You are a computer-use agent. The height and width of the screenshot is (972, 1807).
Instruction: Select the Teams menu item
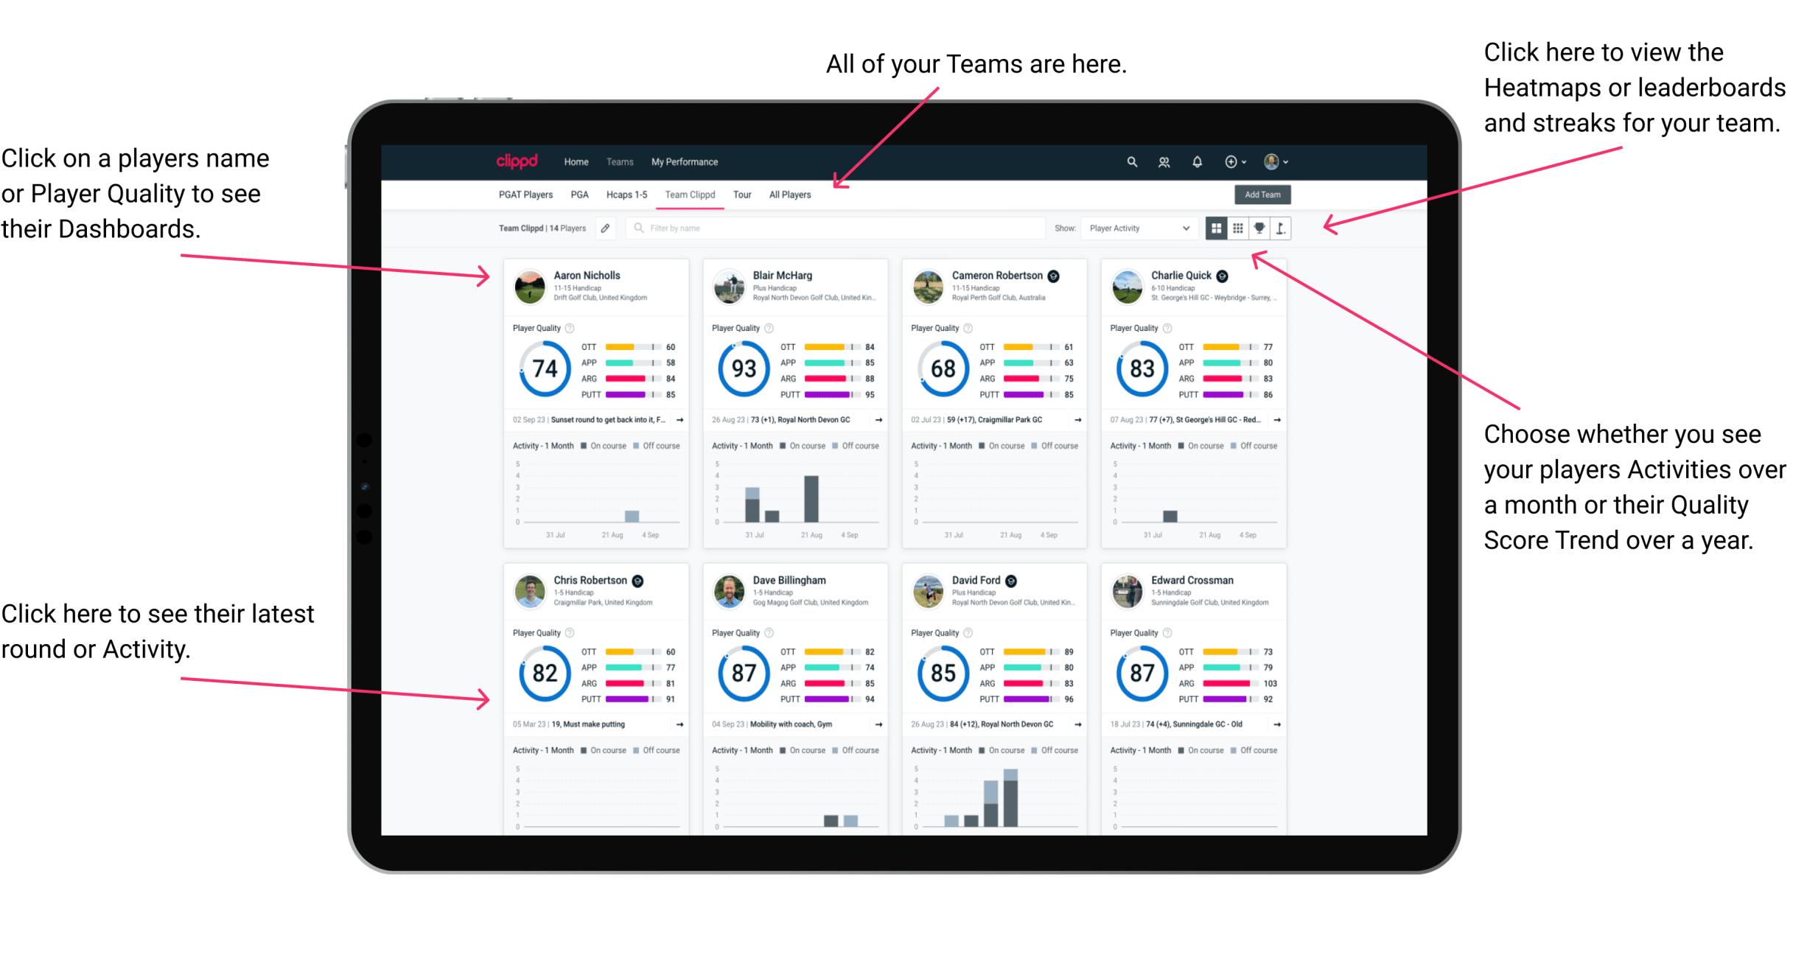tap(621, 161)
